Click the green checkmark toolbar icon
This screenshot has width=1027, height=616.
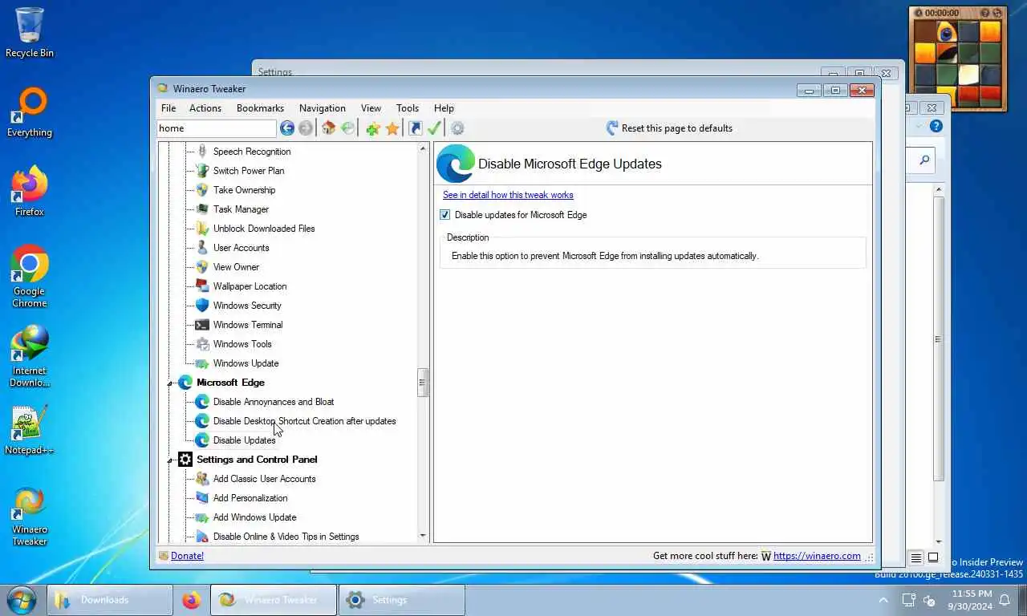point(434,128)
